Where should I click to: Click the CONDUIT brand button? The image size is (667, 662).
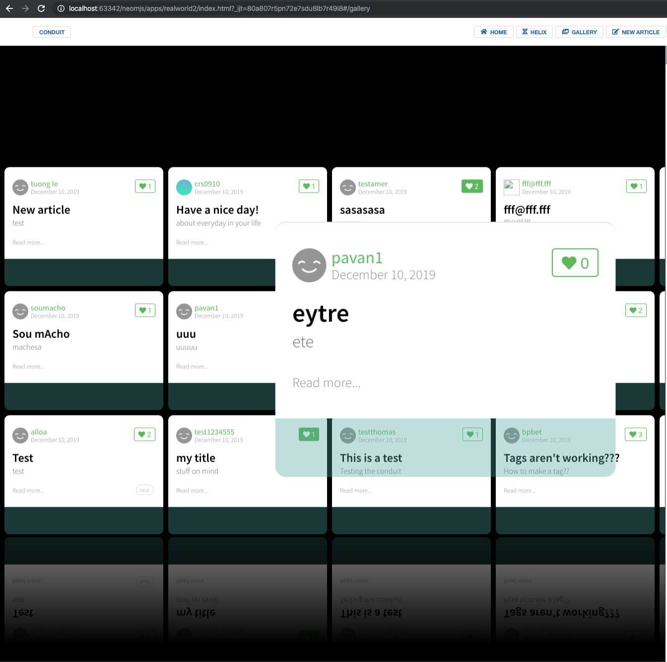click(52, 32)
